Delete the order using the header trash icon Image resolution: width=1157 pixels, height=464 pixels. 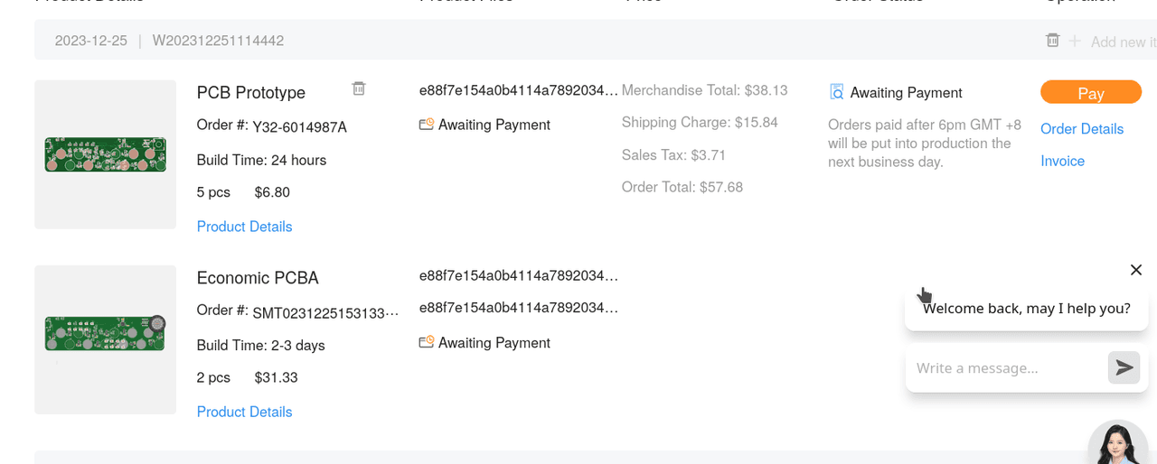click(x=1052, y=41)
